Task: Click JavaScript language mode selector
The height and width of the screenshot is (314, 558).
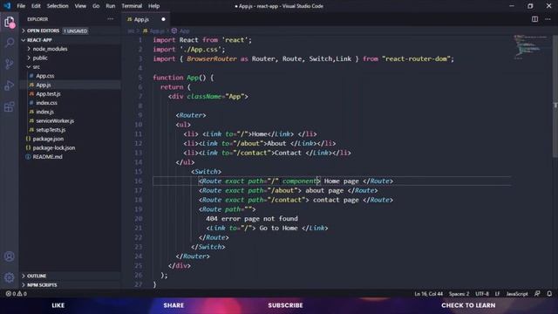Action: [517, 294]
